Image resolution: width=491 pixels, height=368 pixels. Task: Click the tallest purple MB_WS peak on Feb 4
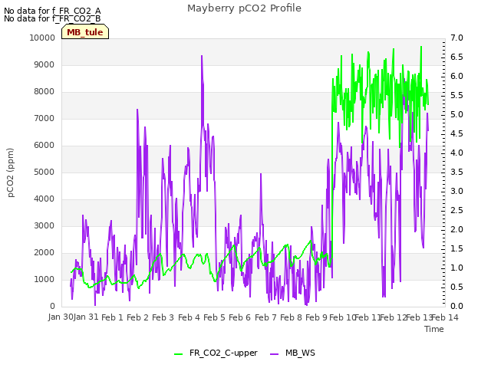202,56
